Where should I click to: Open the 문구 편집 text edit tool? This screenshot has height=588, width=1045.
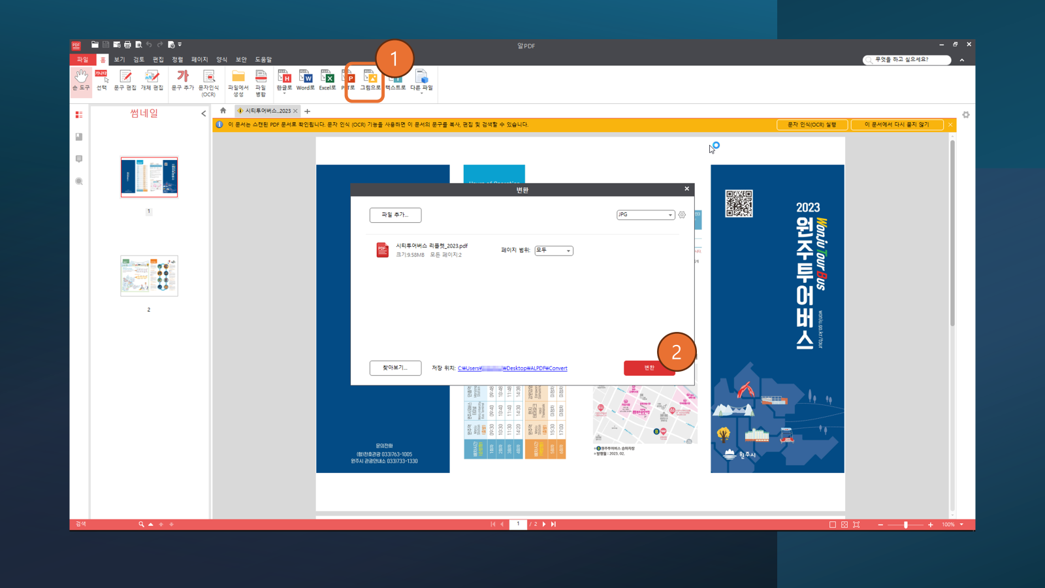click(x=125, y=80)
